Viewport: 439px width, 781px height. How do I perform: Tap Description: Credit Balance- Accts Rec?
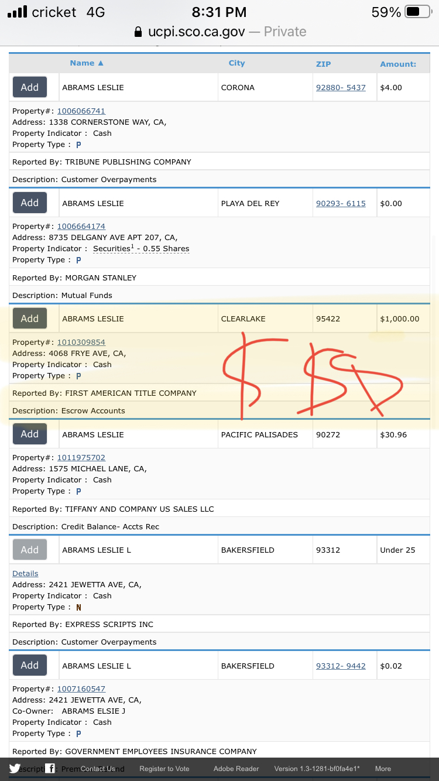85,526
